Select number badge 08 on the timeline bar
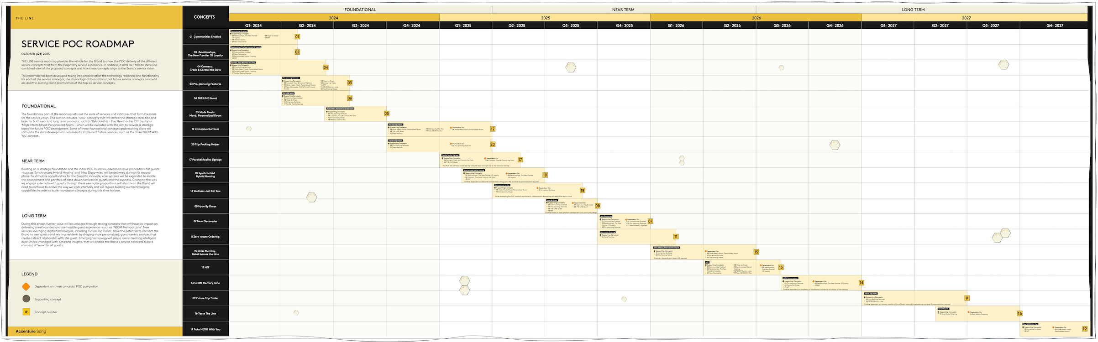The height and width of the screenshot is (342, 1098). click(598, 206)
